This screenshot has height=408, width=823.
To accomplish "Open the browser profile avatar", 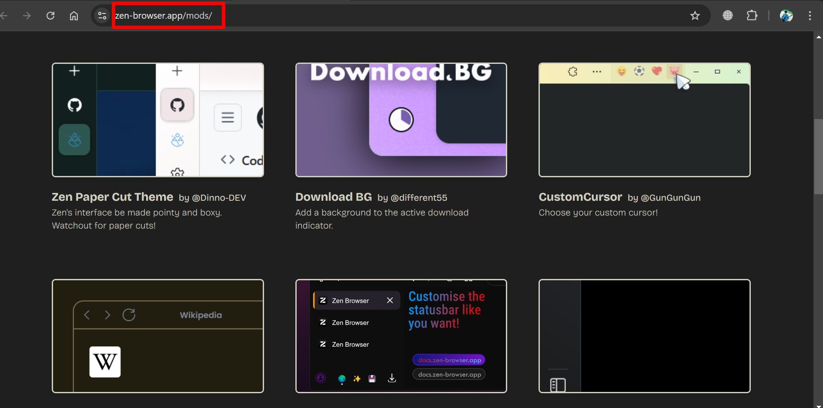I will (786, 16).
